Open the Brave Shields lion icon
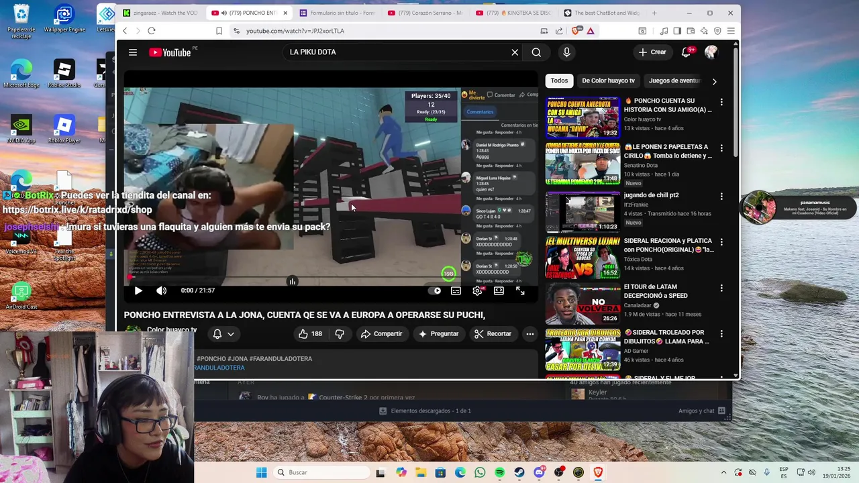The width and height of the screenshot is (859, 483). point(577,31)
